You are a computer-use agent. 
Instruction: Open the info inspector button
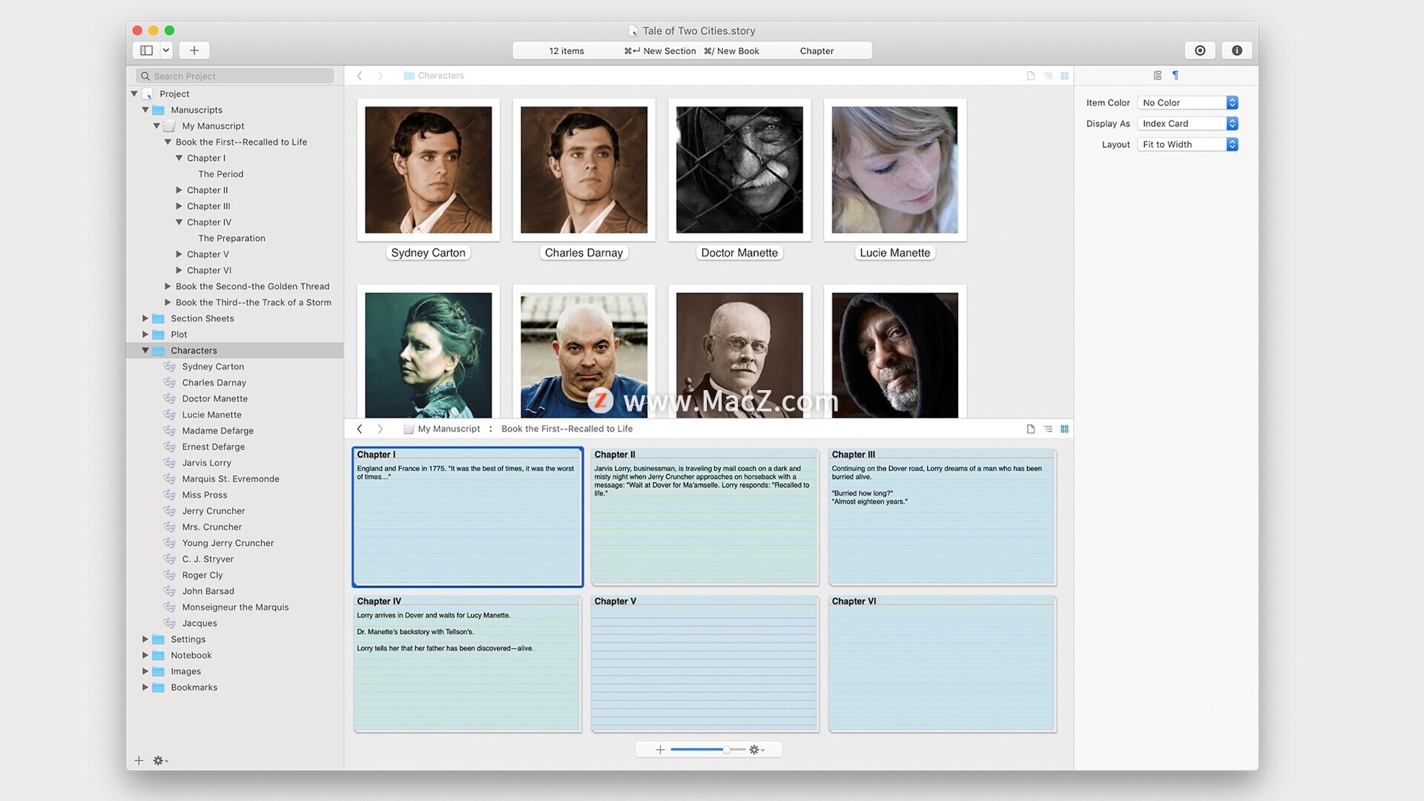[x=1236, y=50]
